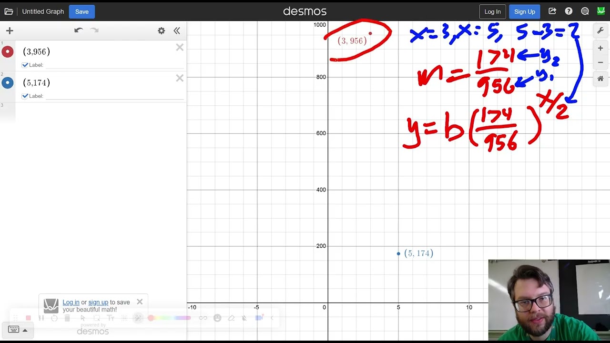Open expression list settings gear
The width and height of the screenshot is (610, 343).
tap(162, 30)
